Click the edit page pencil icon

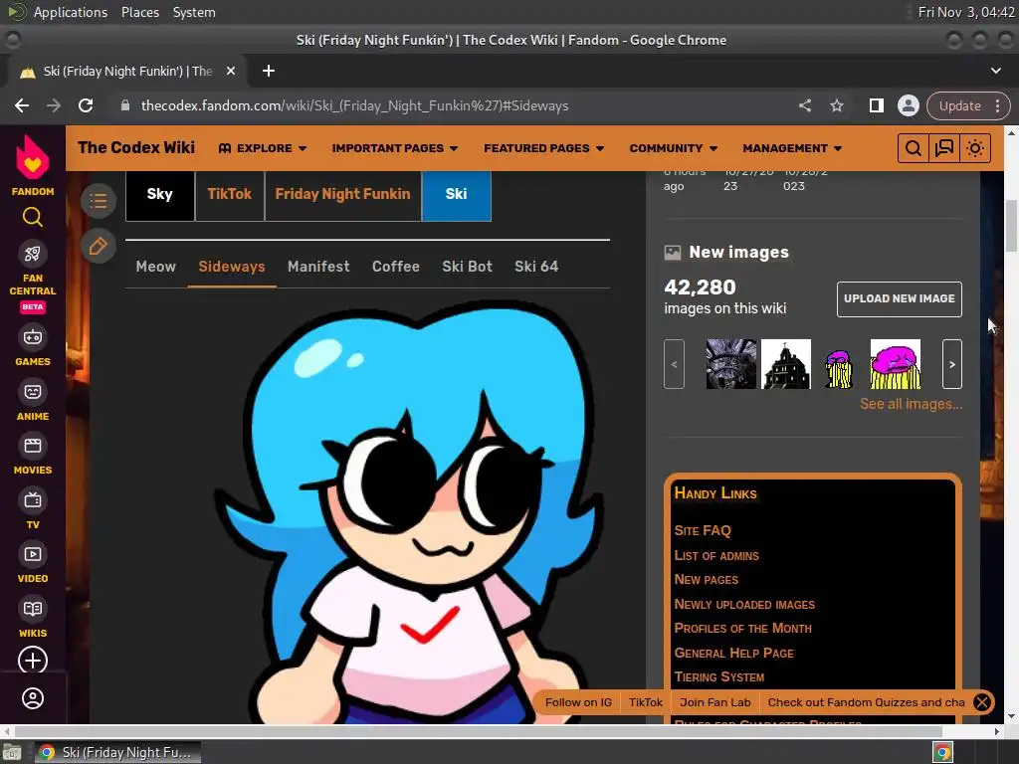tap(99, 247)
